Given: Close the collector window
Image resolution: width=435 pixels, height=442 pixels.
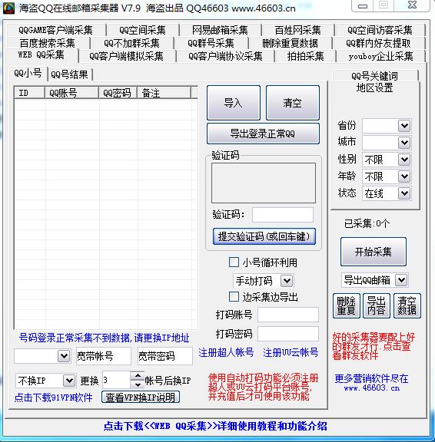Looking at the screenshot, I should coord(412,5).
